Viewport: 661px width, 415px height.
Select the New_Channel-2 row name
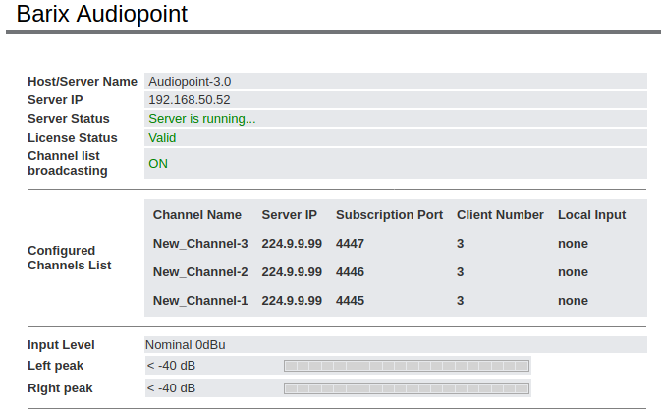pos(200,272)
